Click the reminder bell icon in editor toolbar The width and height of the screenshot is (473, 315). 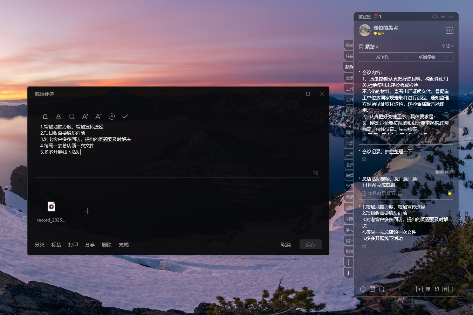pyautogui.click(x=45, y=117)
